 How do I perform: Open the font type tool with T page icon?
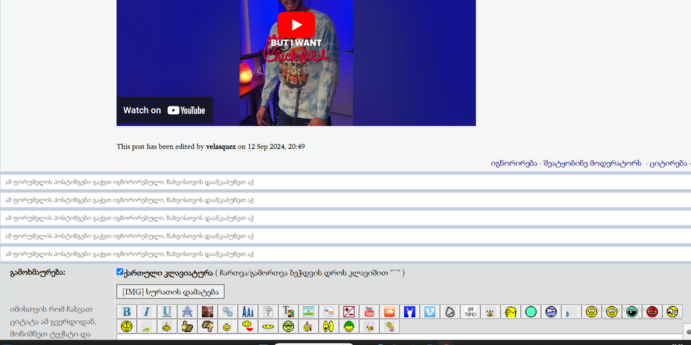(x=268, y=312)
